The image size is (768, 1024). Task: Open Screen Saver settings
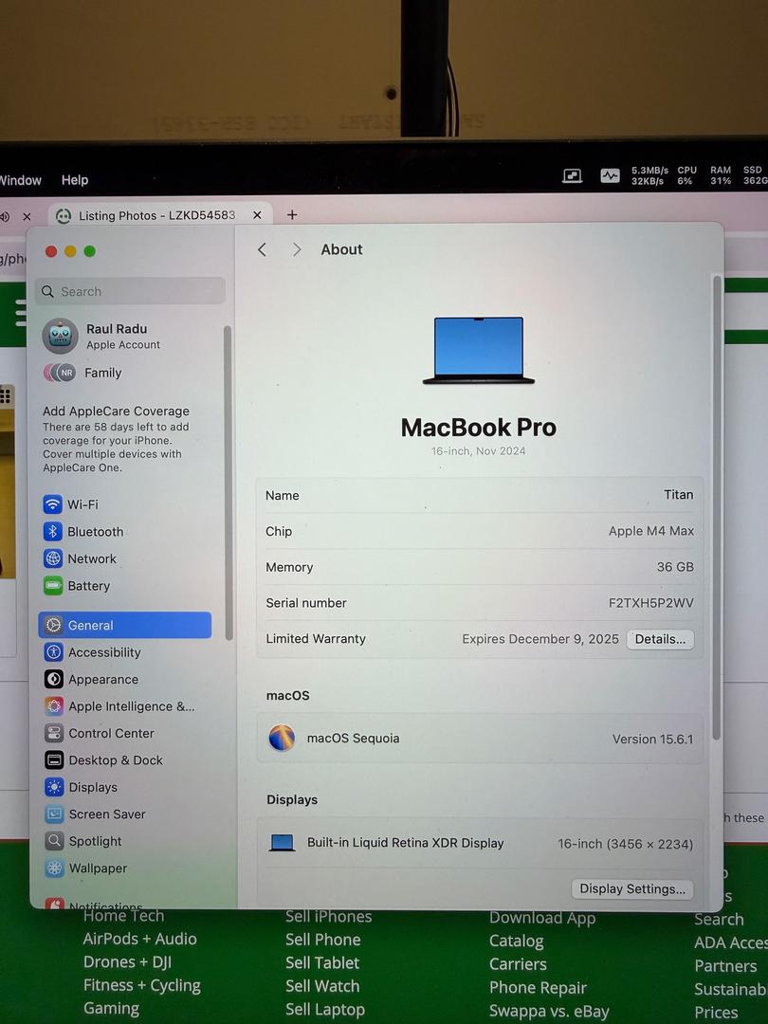pyautogui.click(x=106, y=814)
